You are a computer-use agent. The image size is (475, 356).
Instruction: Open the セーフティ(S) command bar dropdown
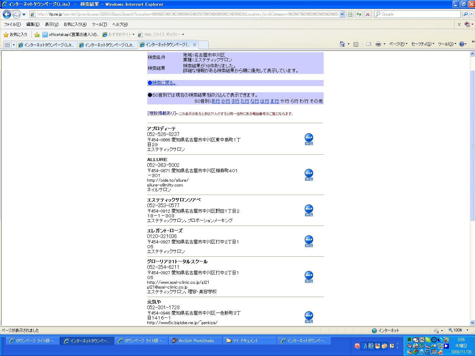point(423,44)
